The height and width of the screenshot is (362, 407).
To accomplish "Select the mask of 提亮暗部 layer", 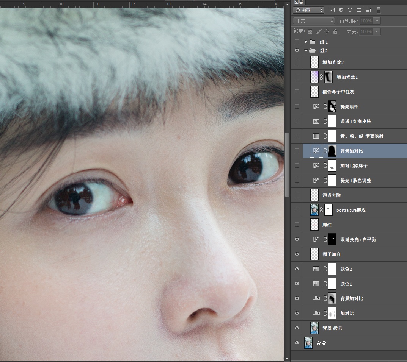I will pyautogui.click(x=332, y=106).
